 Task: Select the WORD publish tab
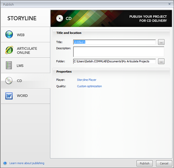click(x=26, y=96)
